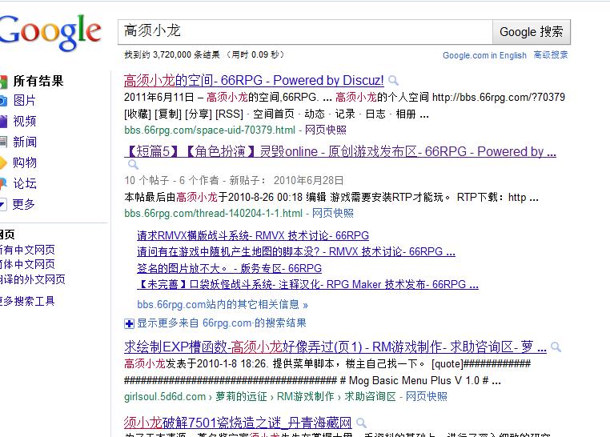The width and height of the screenshot is (610, 437).
Task: Click the camera icon beside 图片
Action: (3, 101)
